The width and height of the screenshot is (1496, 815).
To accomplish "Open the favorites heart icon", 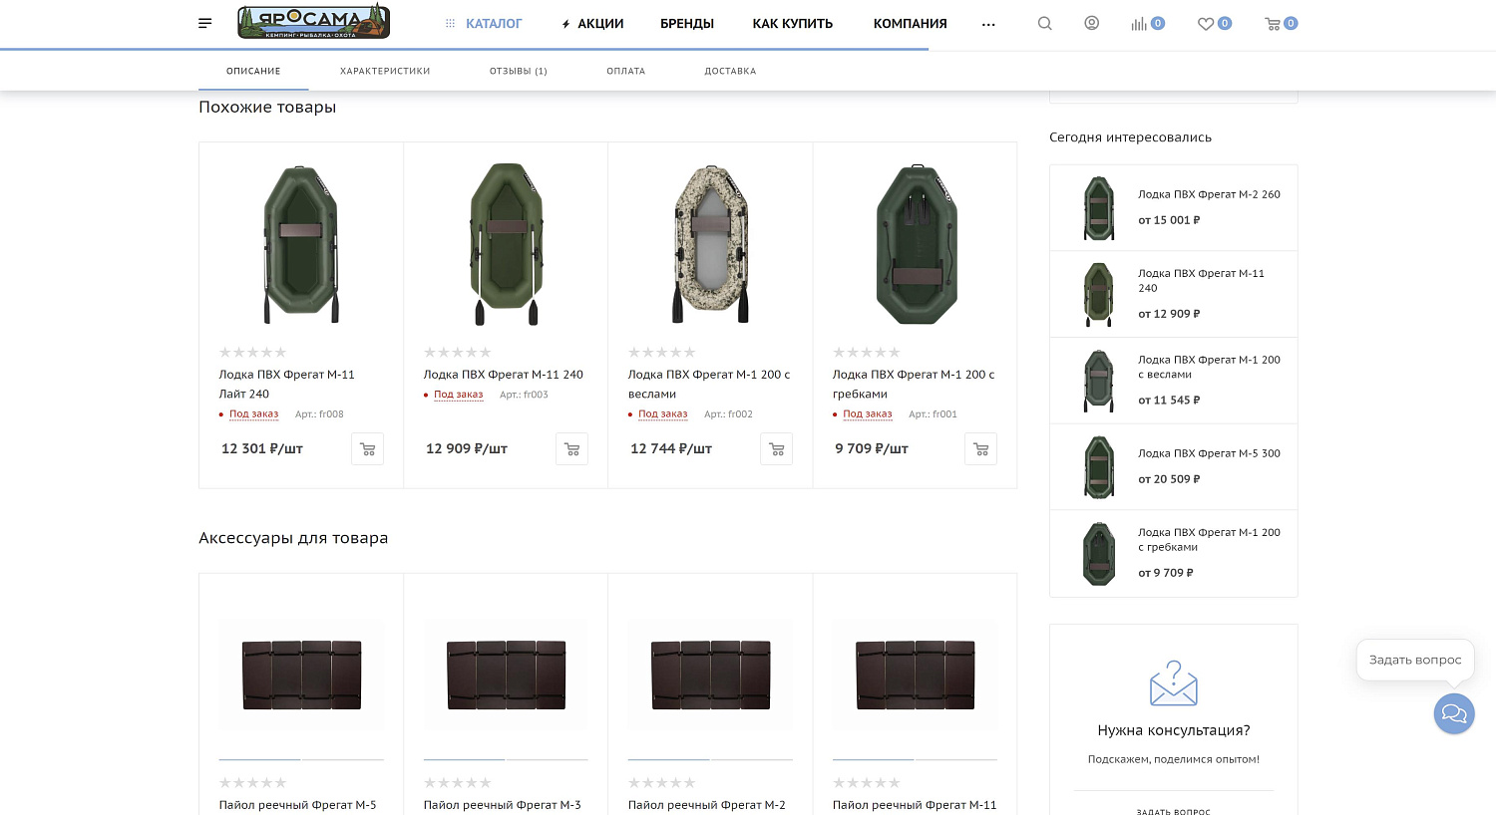I will coord(1207,23).
